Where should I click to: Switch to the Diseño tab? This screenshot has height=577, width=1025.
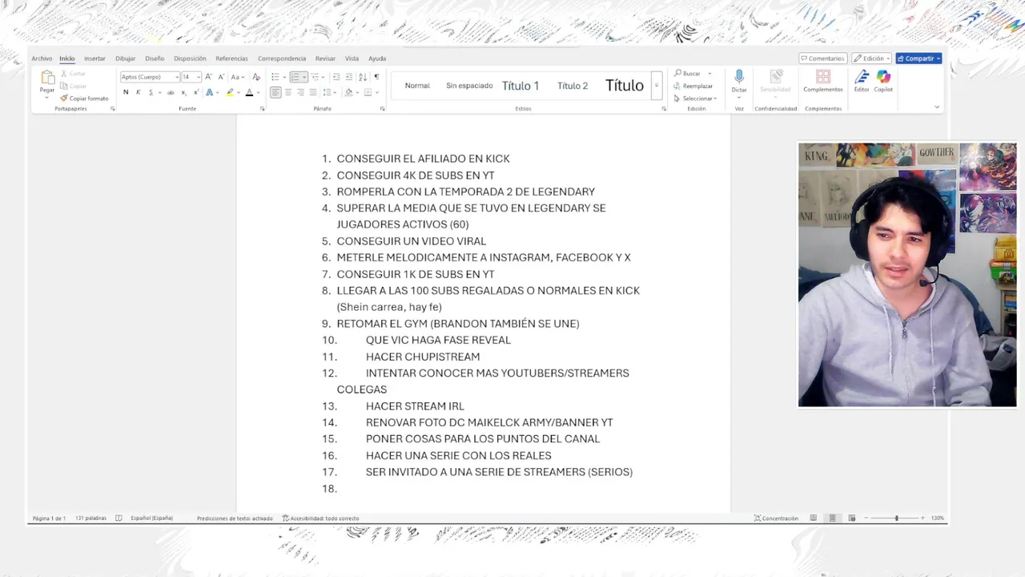(x=155, y=59)
